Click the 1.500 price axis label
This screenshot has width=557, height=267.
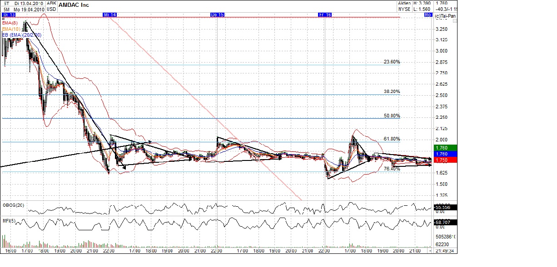[442, 184]
